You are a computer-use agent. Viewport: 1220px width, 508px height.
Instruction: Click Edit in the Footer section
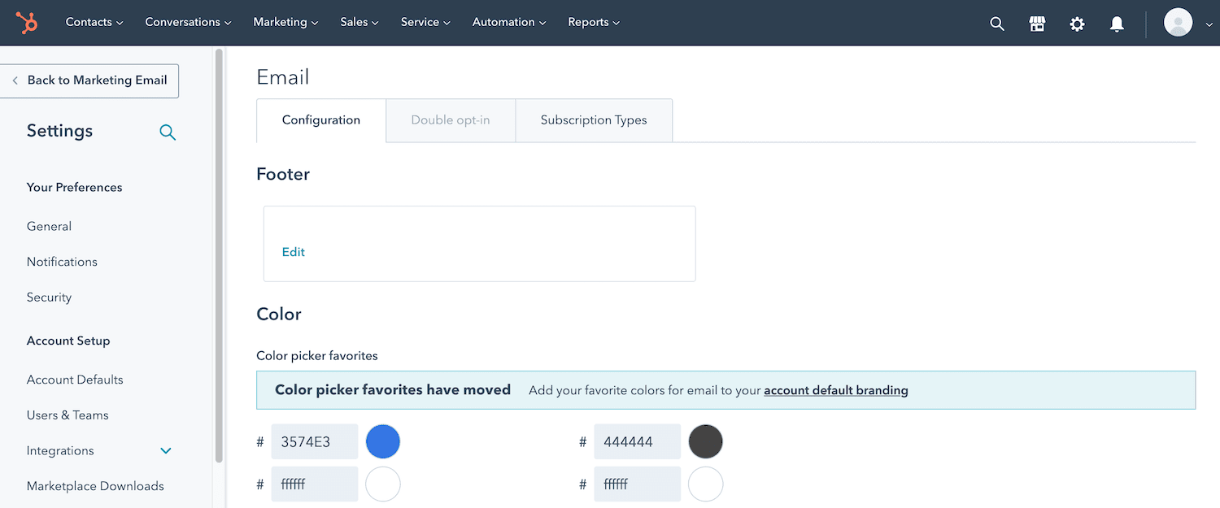point(293,251)
